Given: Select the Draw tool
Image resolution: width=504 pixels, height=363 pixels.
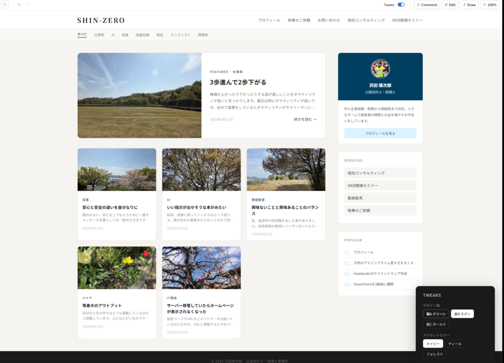Looking at the screenshot, I should tap(469, 4).
